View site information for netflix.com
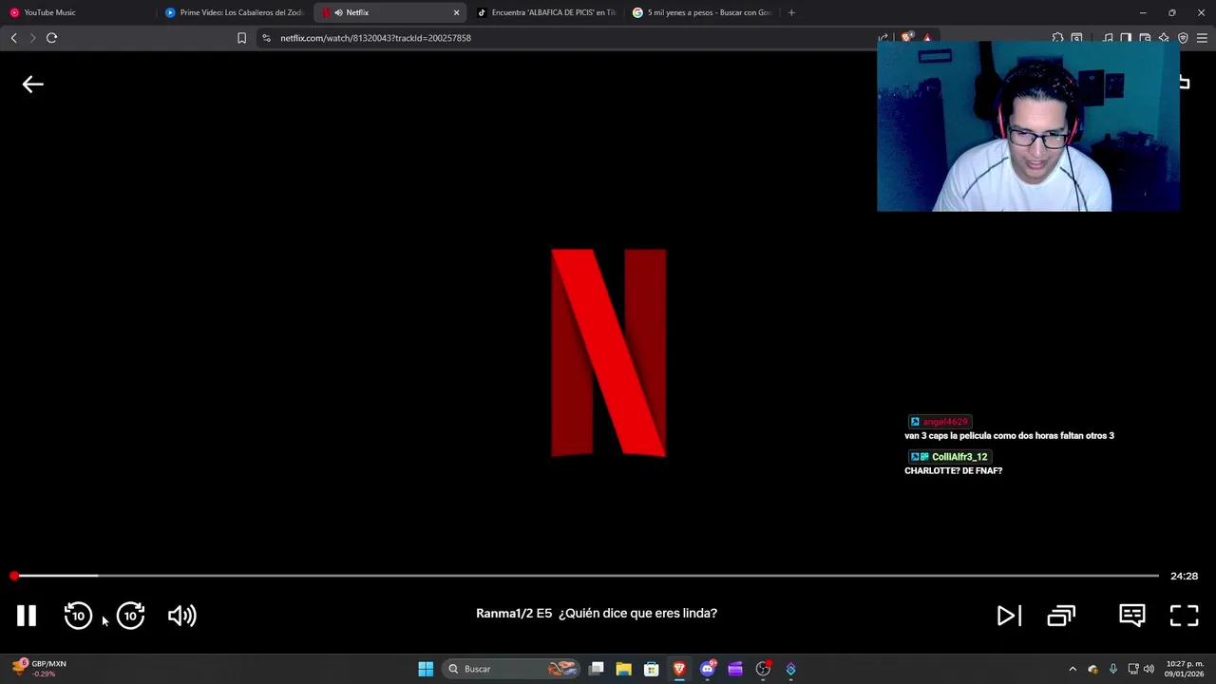 click(x=266, y=38)
